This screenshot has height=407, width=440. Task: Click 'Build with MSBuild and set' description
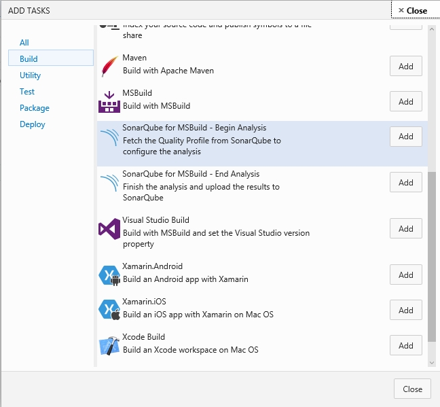coord(216,238)
